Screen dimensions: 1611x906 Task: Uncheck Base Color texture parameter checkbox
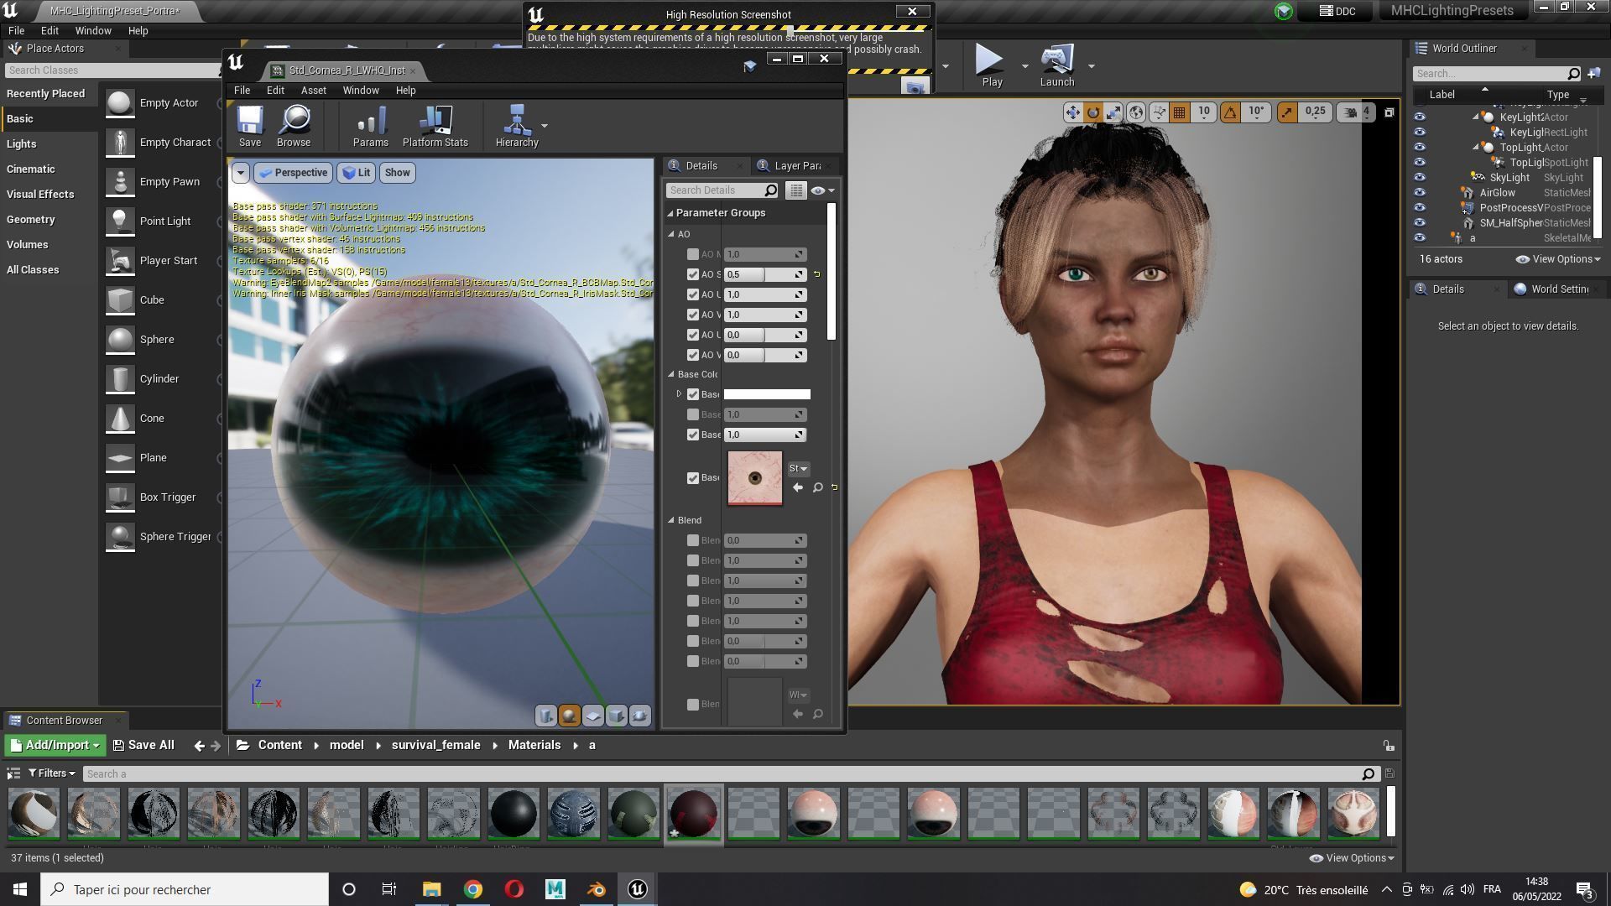click(692, 478)
